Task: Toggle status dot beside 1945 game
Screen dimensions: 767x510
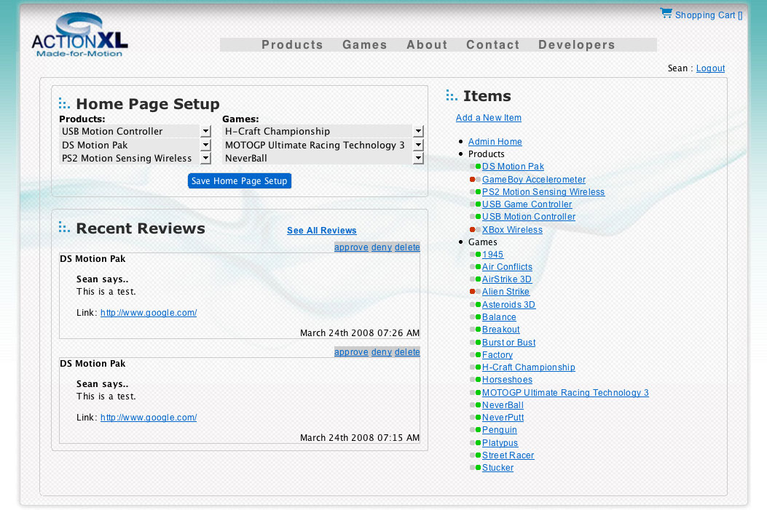Action: point(476,255)
